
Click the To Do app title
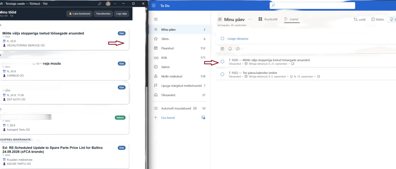165,6
